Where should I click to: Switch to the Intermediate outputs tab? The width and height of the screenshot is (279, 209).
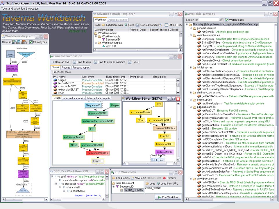coord(99,98)
